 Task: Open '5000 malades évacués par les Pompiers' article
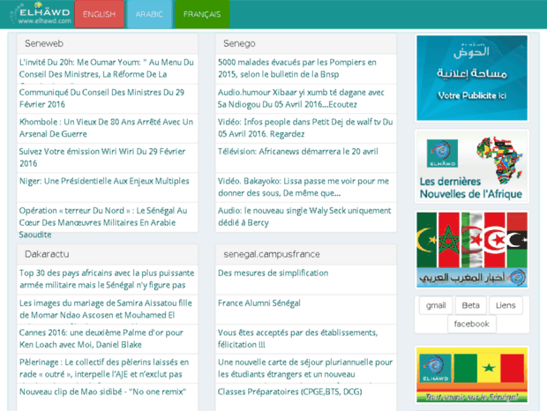(x=306, y=69)
